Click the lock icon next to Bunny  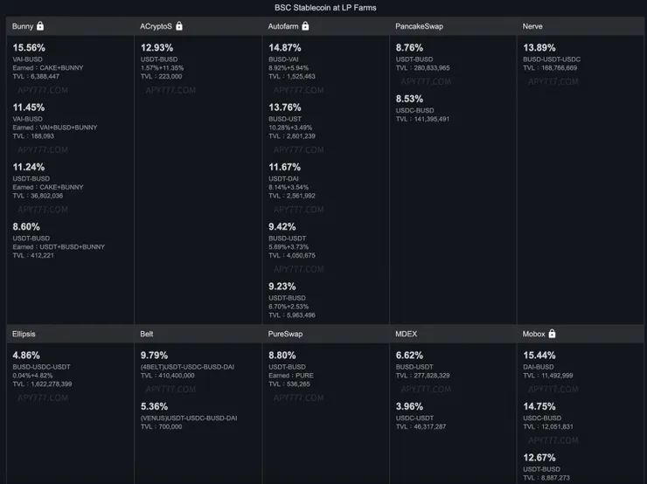coord(40,26)
